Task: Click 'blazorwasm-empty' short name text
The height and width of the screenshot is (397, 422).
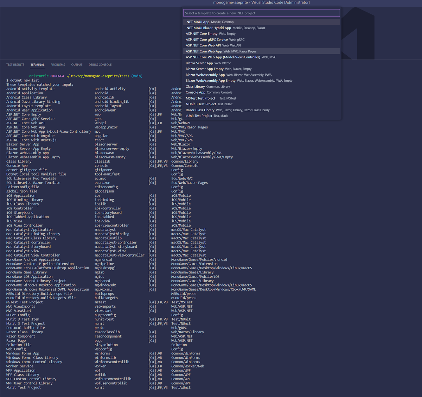Action: coord(110,157)
